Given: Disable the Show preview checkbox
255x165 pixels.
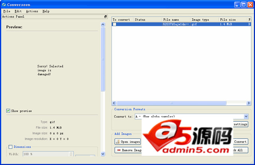Looking at the screenshot, I should tap(8, 111).
